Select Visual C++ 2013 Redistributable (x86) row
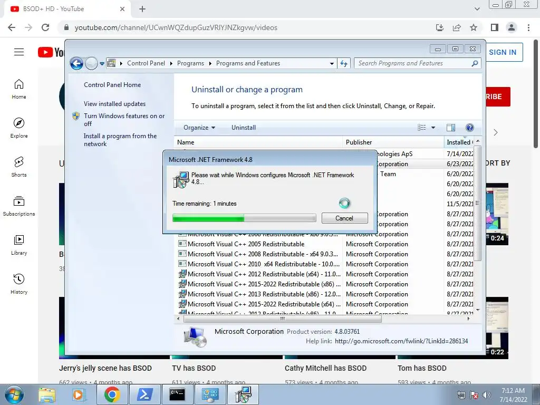Image resolution: width=540 pixels, height=405 pixels. (325, 294)
